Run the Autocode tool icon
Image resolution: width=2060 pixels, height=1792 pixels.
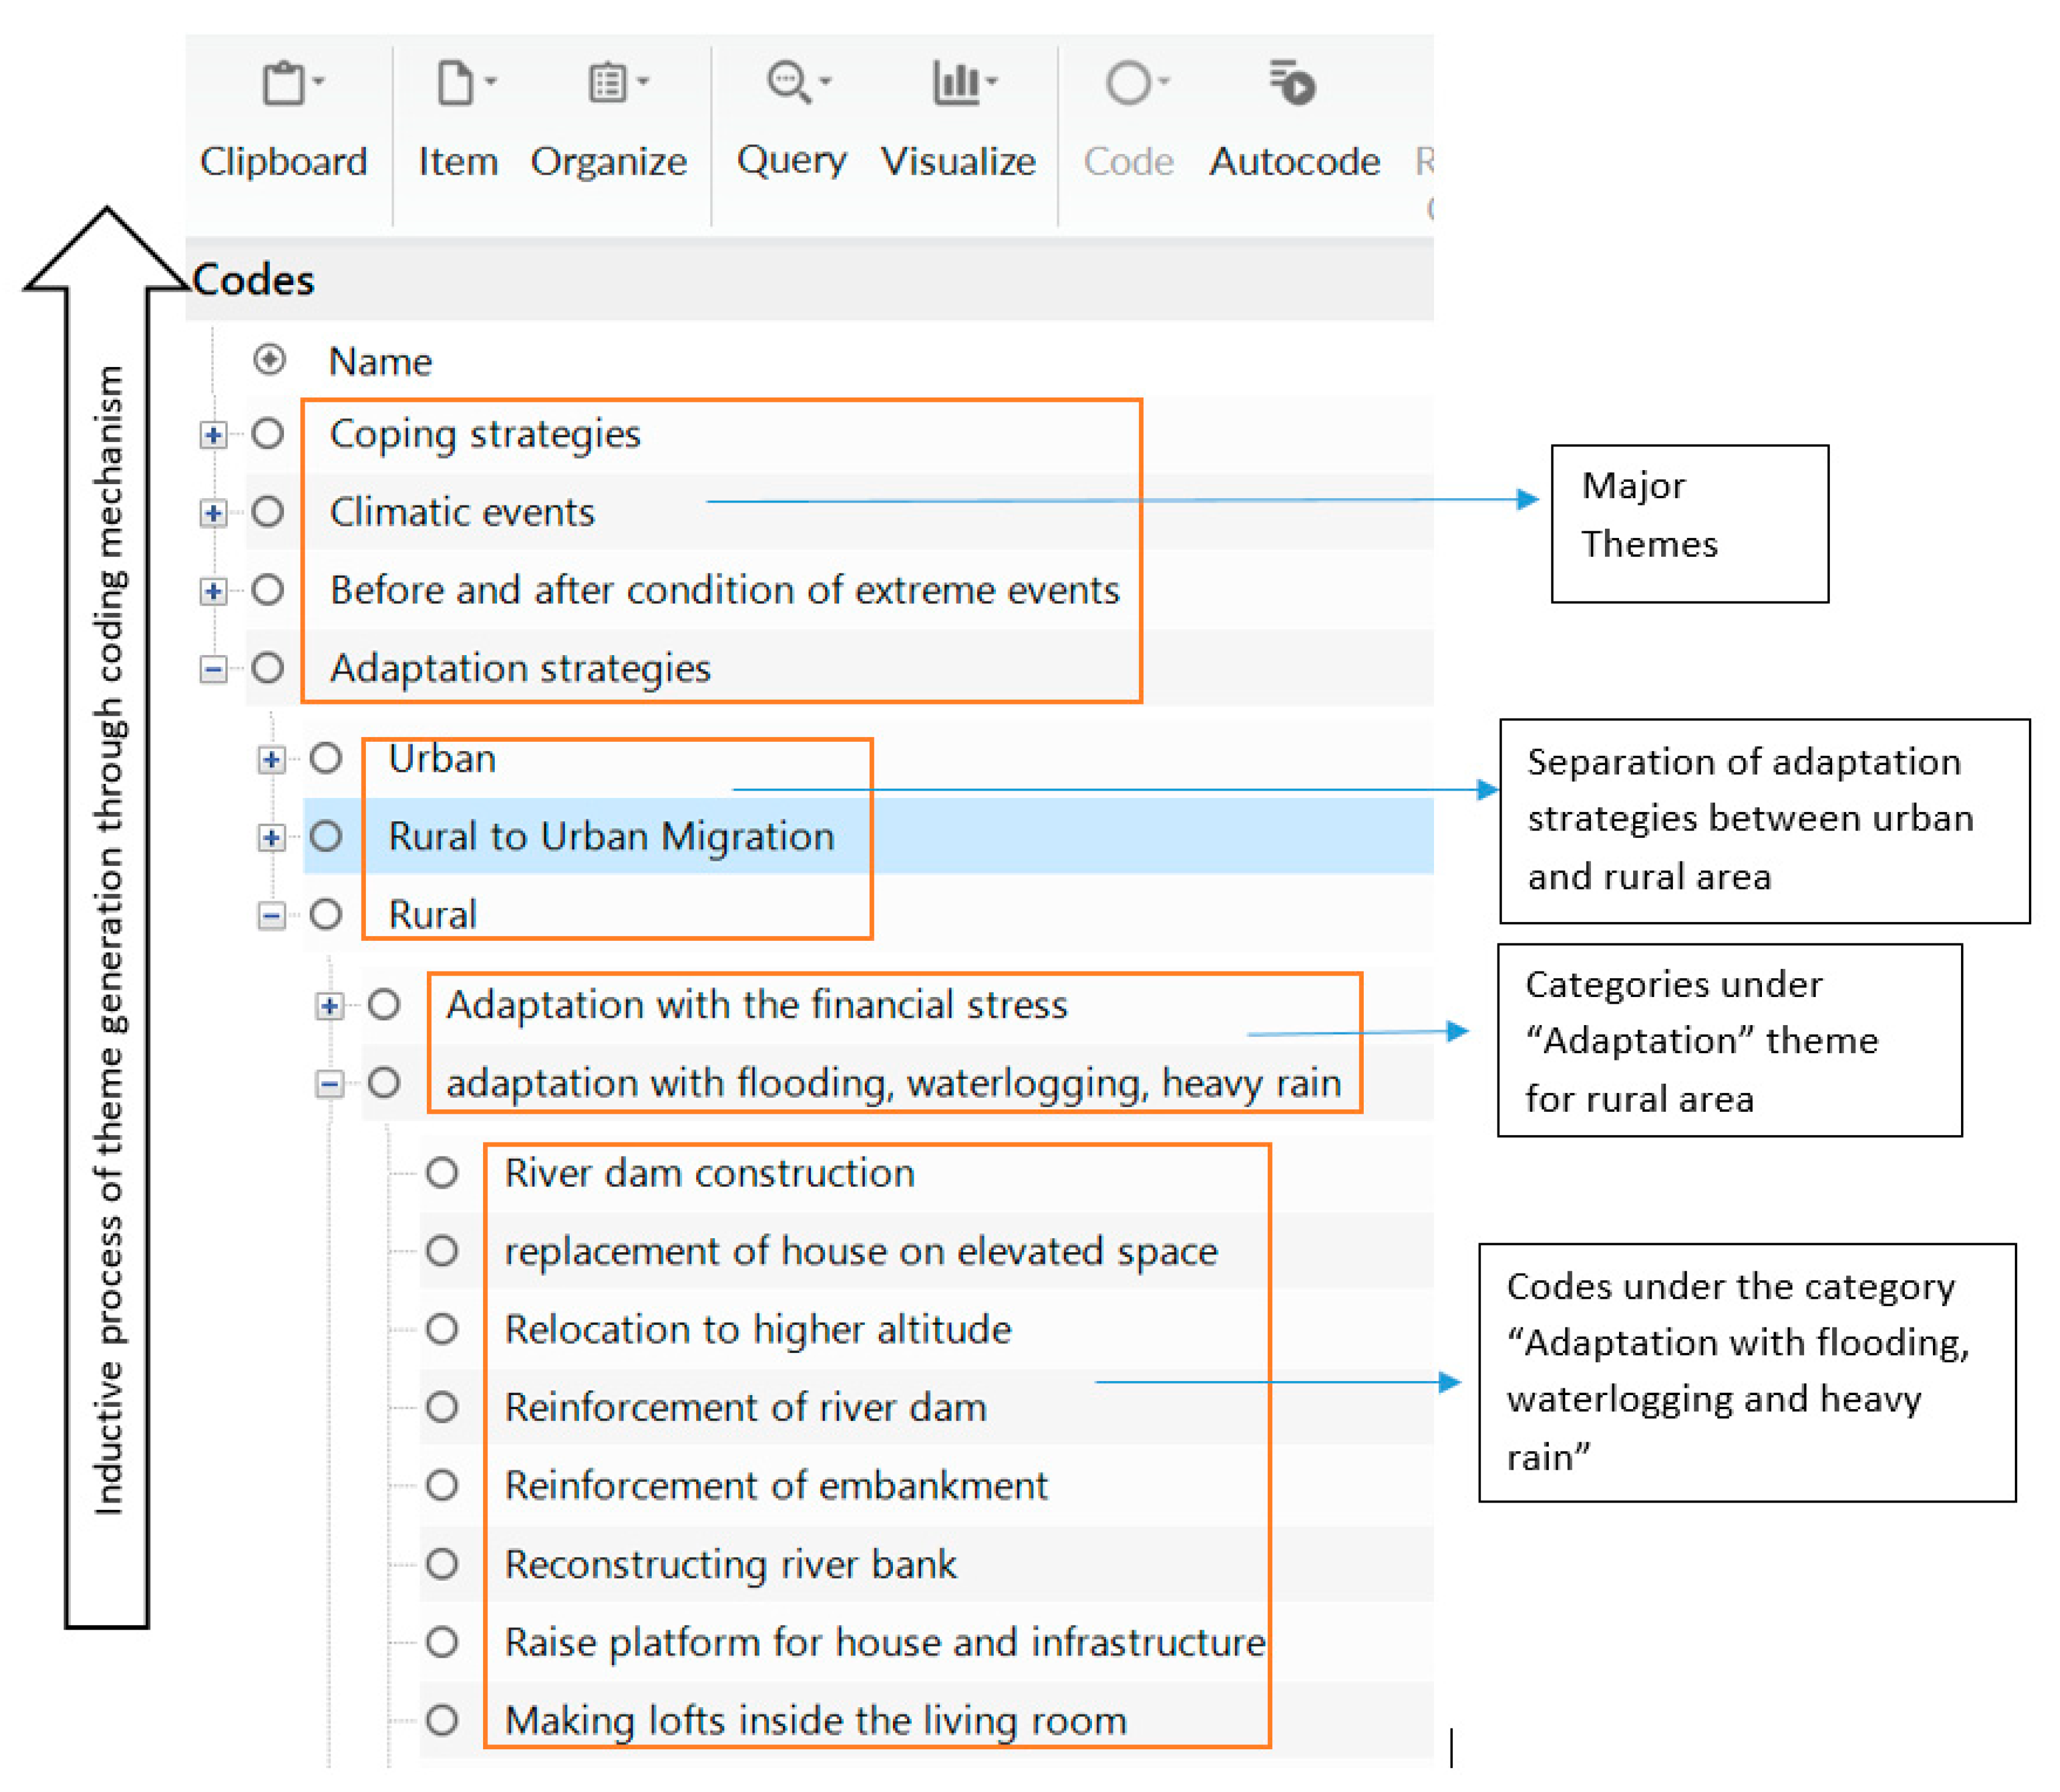click(x=1293, y=84)
